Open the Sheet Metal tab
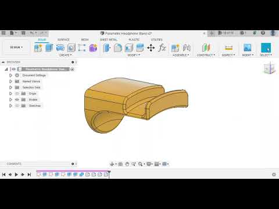The height and width of the screenshot is (209, 279). click(109, 39)
